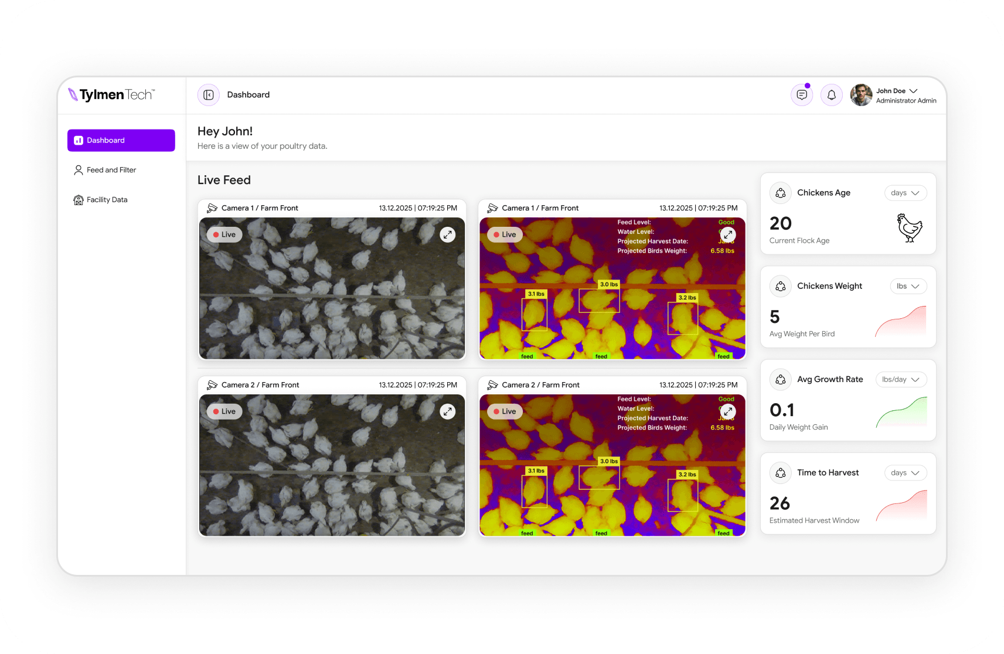
Task: Click the Facility Data barn icon
Action: click(x=79, y=200)
